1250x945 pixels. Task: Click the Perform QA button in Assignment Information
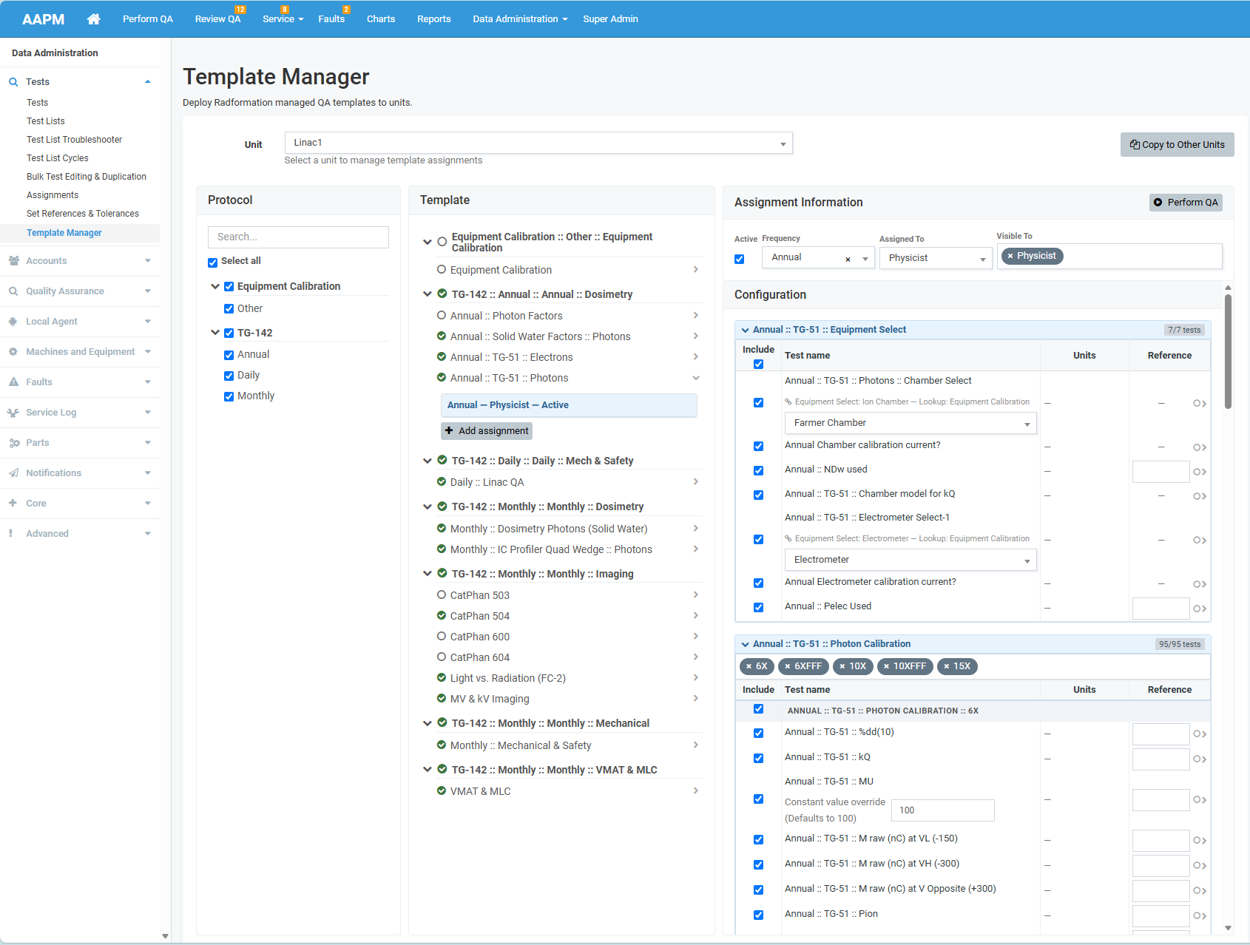[x=1186, y=203]
